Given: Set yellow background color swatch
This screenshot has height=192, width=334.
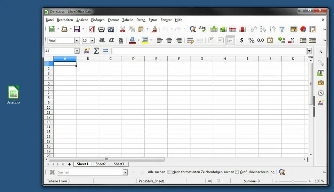Looking at the screenshot, I should tap(145, 40).
